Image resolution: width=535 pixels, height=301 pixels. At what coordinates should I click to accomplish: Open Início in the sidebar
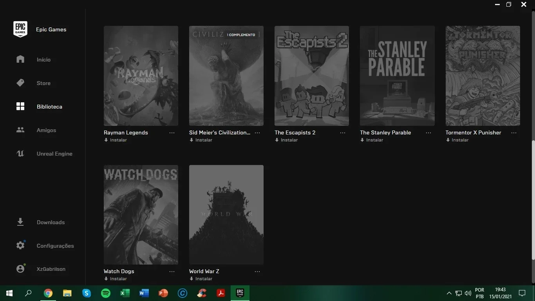pos(43,60)
